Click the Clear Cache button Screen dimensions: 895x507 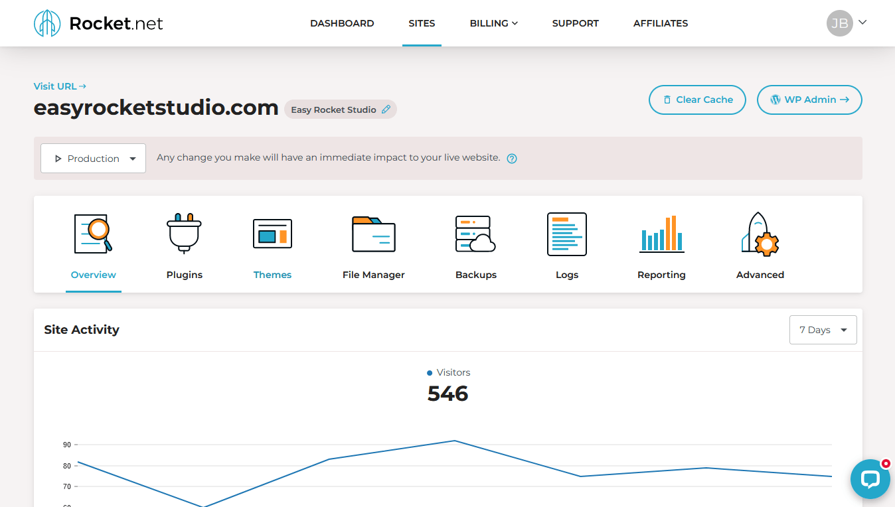(x=697, y=100)
